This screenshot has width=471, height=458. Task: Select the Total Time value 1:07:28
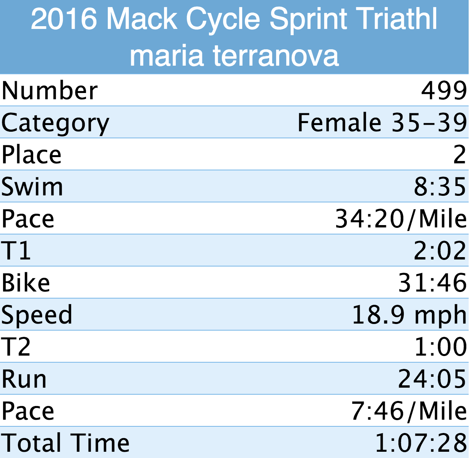[x=421, y=443]
